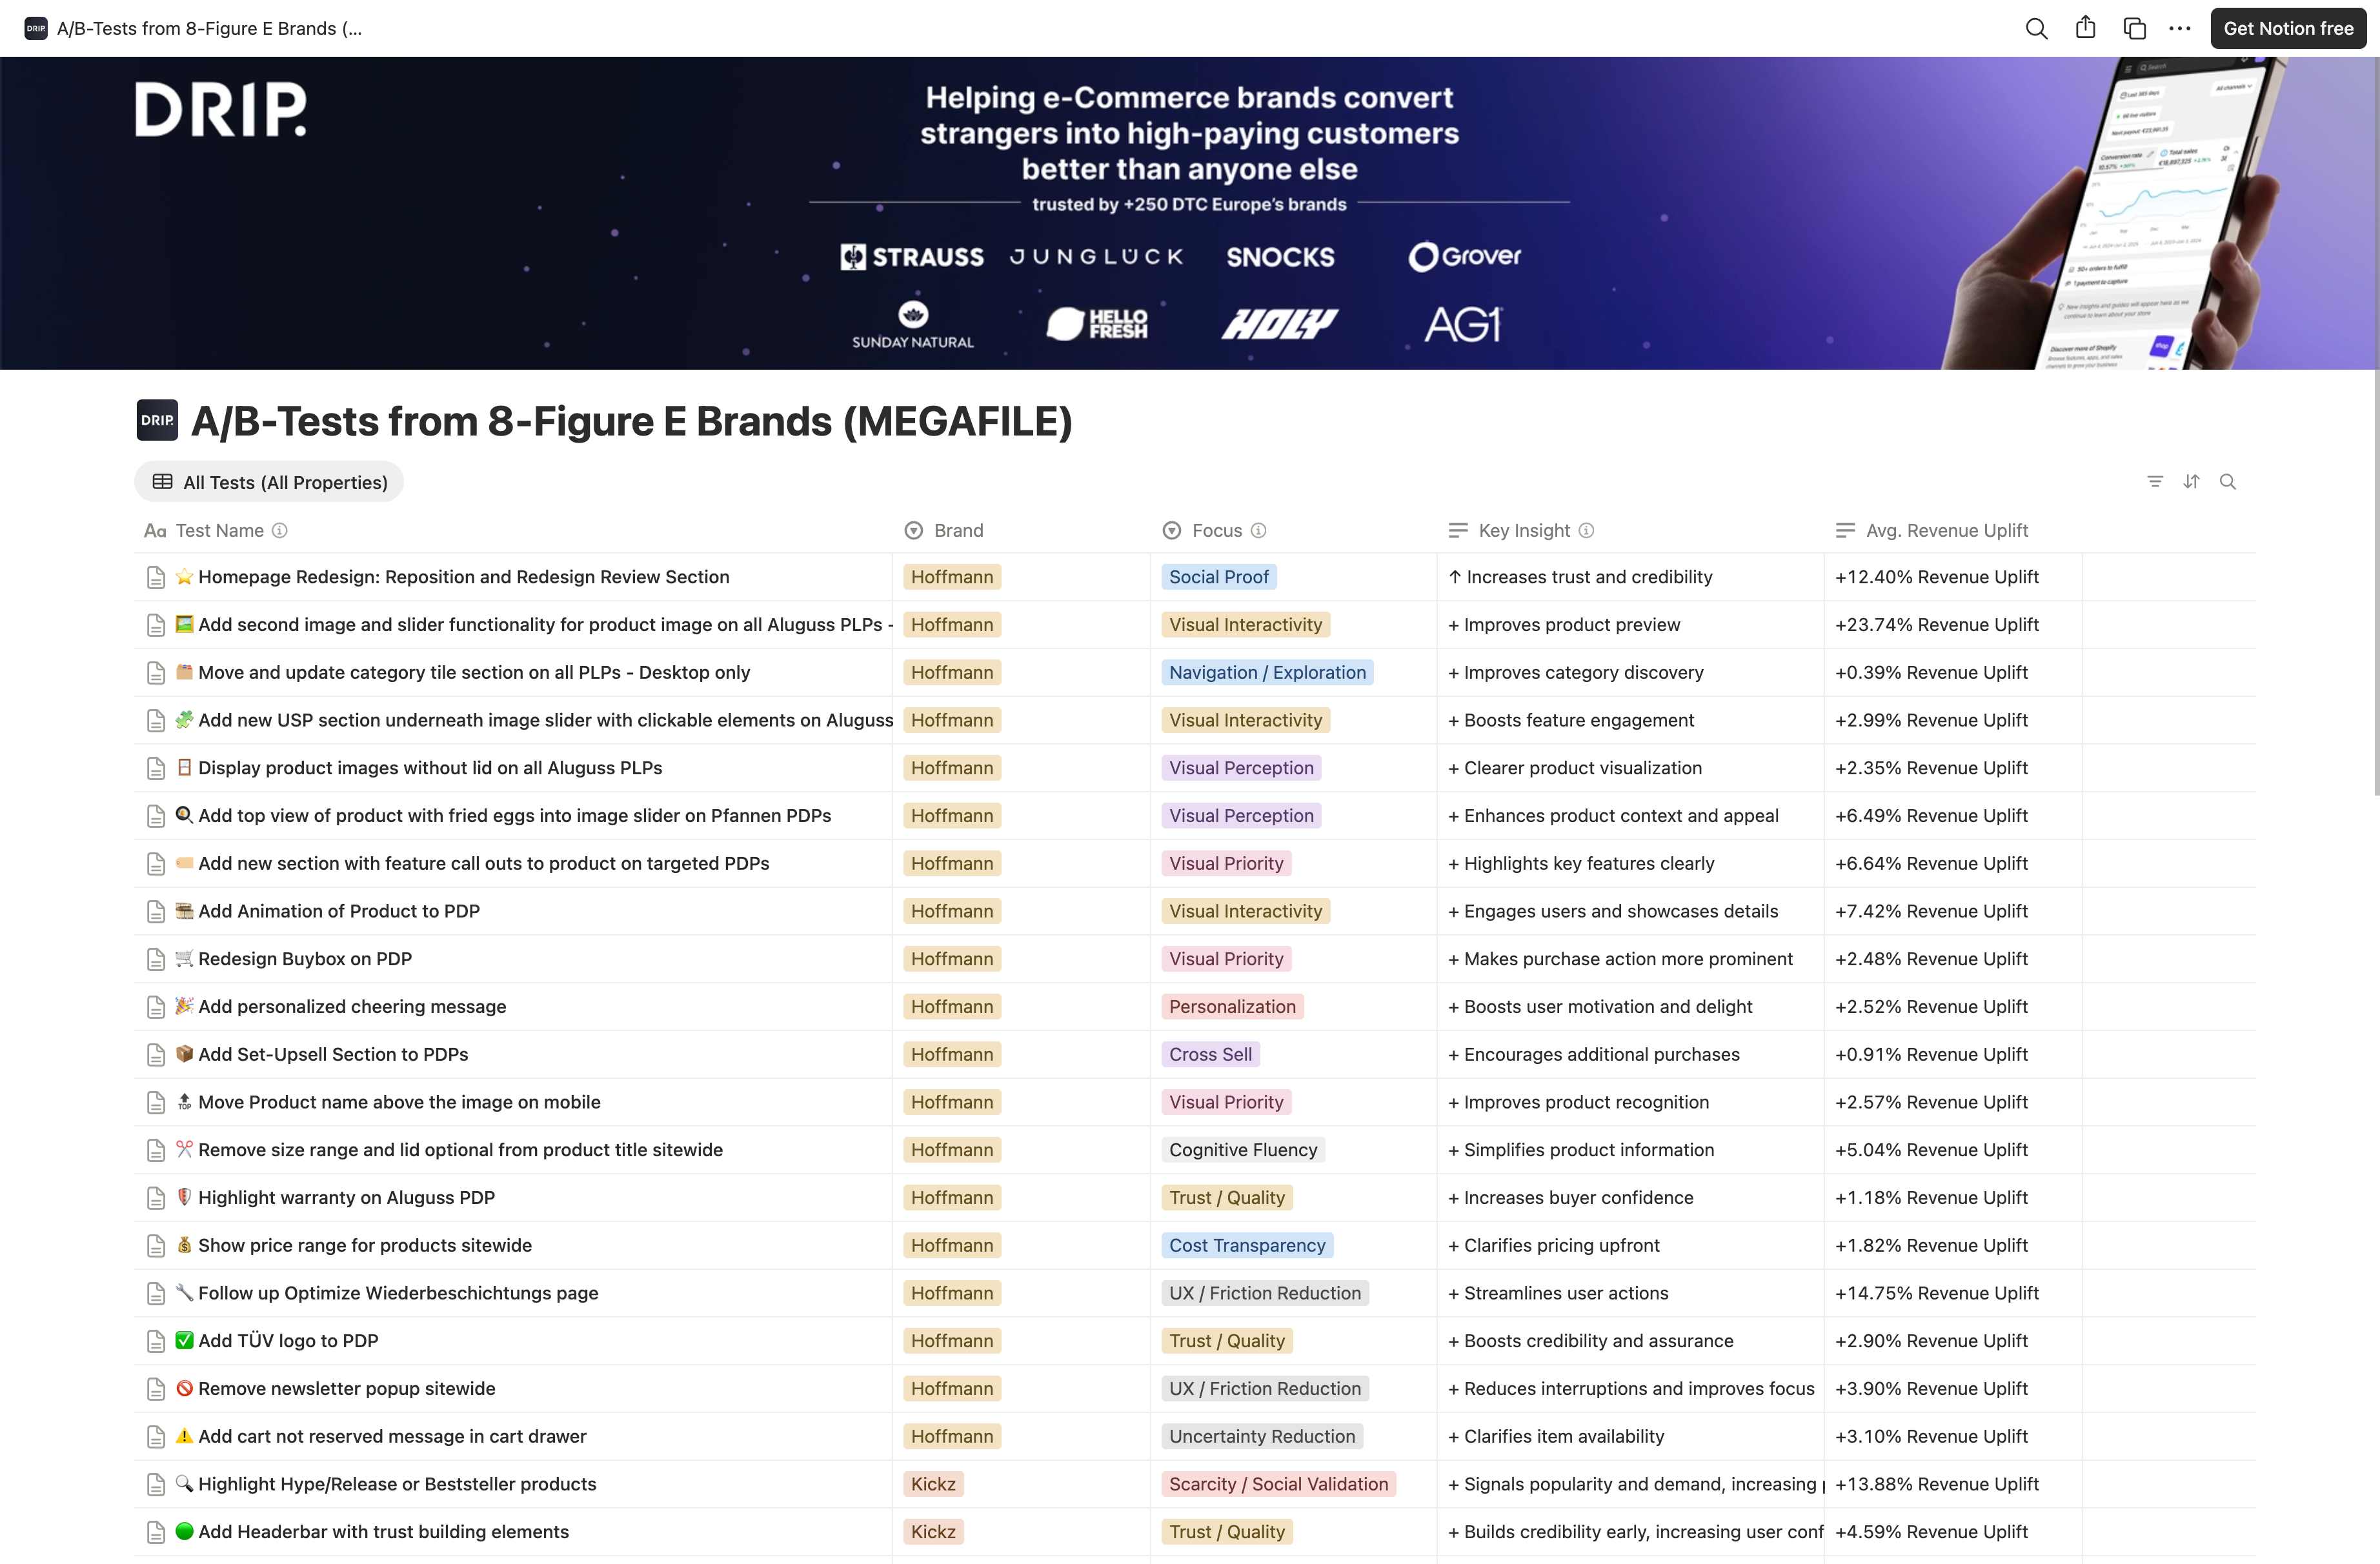Click the share icon in top bar
This screenshot has height=1564, width=2380.
(2085, 28)
